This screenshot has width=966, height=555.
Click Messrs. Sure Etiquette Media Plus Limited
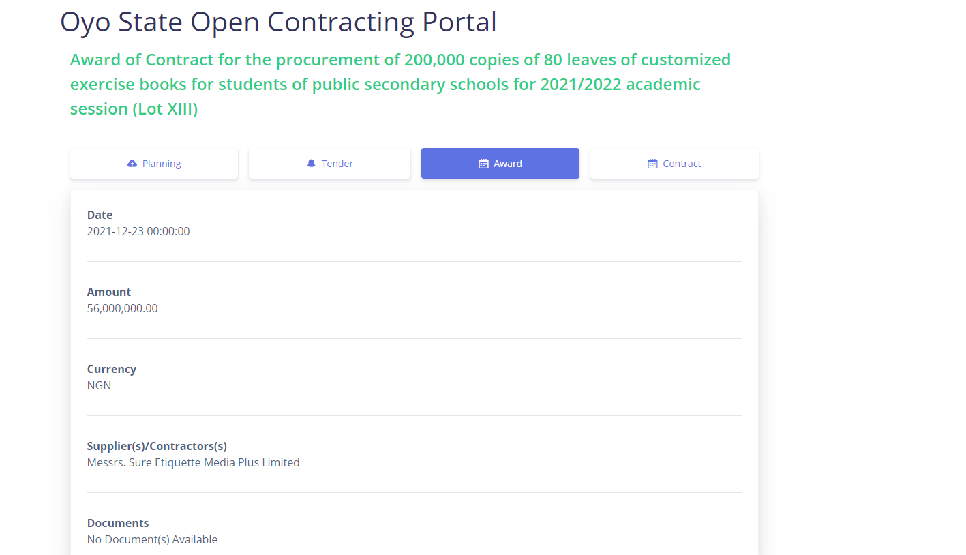pos(193,462)
